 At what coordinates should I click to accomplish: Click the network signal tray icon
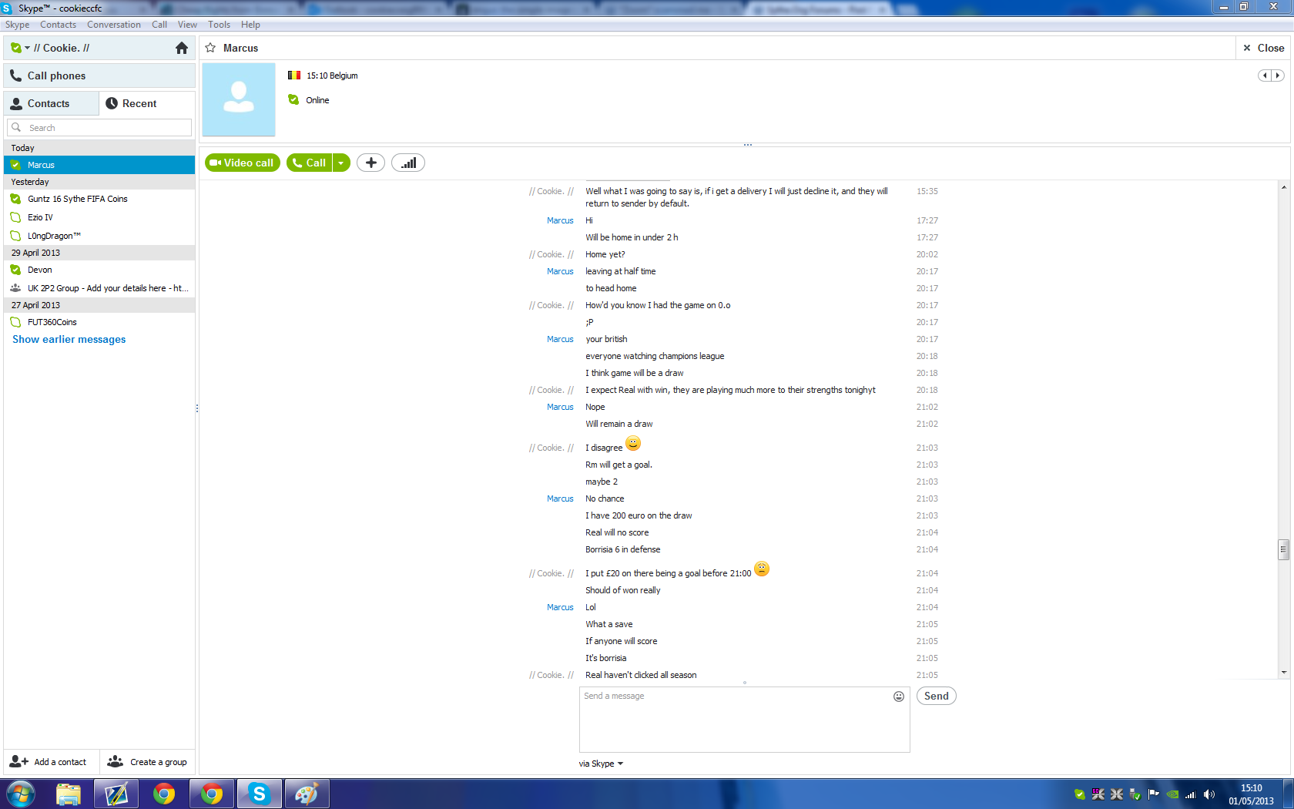[x=1191, y=794]
